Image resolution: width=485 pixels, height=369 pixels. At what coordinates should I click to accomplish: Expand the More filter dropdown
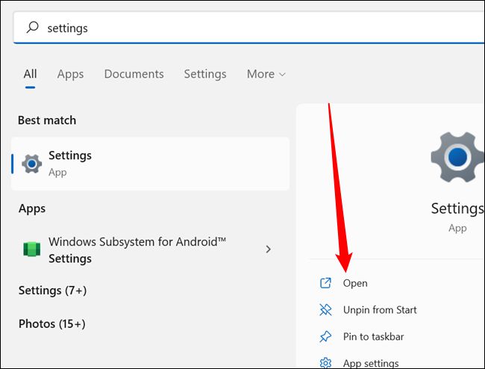(266, 74)
